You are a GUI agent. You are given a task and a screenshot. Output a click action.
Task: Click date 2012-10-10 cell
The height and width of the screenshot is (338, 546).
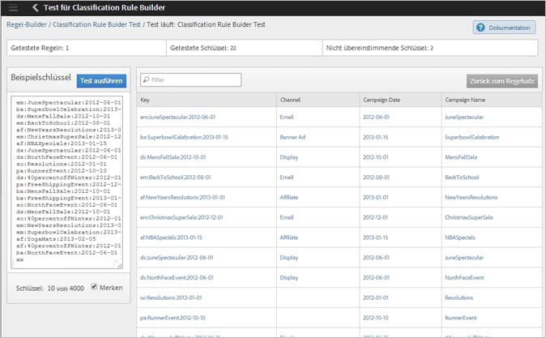tap(375, 318)
